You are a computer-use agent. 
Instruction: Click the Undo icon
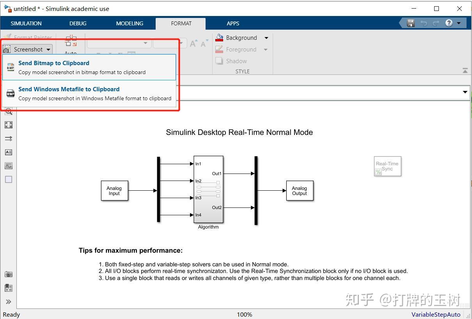(x=424, y=23)
